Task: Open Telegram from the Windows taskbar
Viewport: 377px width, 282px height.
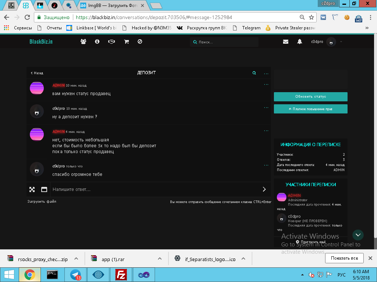Action: 75,274
